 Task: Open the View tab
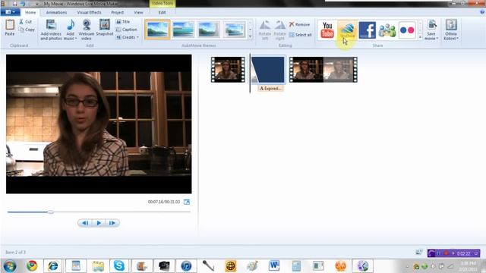[138, 12]
